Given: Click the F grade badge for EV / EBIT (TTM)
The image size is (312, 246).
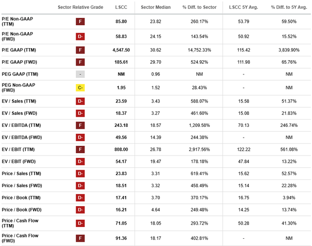Looking at the screenshot, I should (80, 149).
